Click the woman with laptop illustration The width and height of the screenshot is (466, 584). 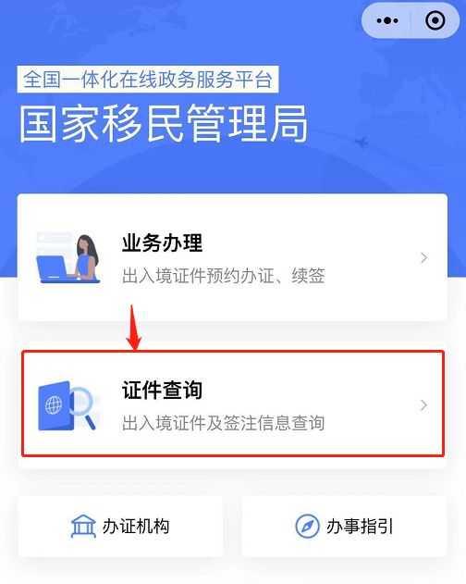pos(68,258)
